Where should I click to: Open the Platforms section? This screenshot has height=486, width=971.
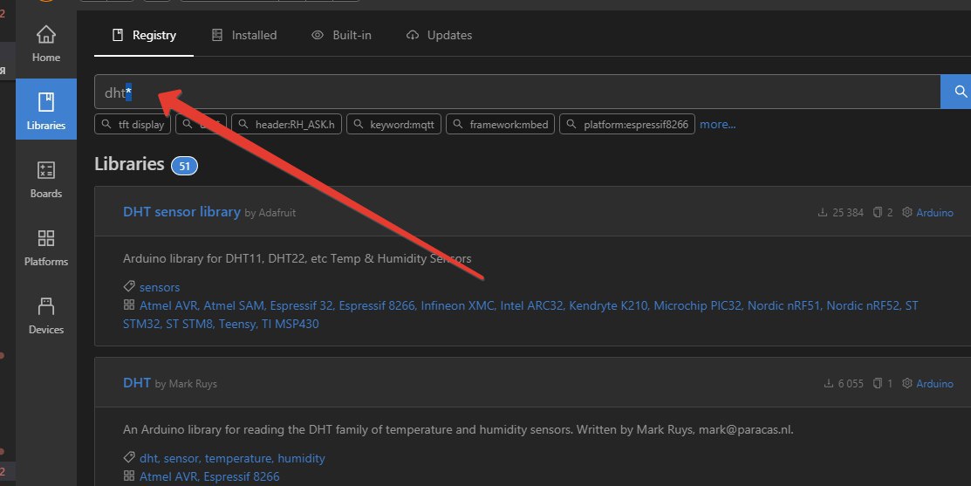click(x=46, y=248)
